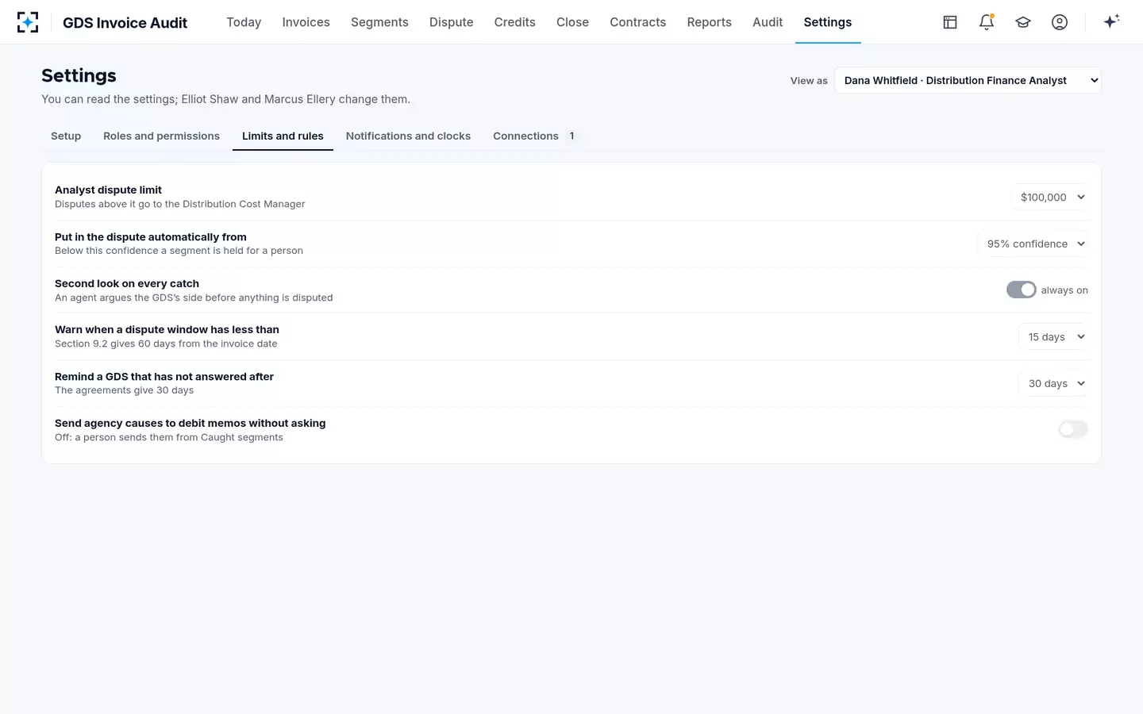Open the View as Dana Whitfield selector

pos(968,80)
